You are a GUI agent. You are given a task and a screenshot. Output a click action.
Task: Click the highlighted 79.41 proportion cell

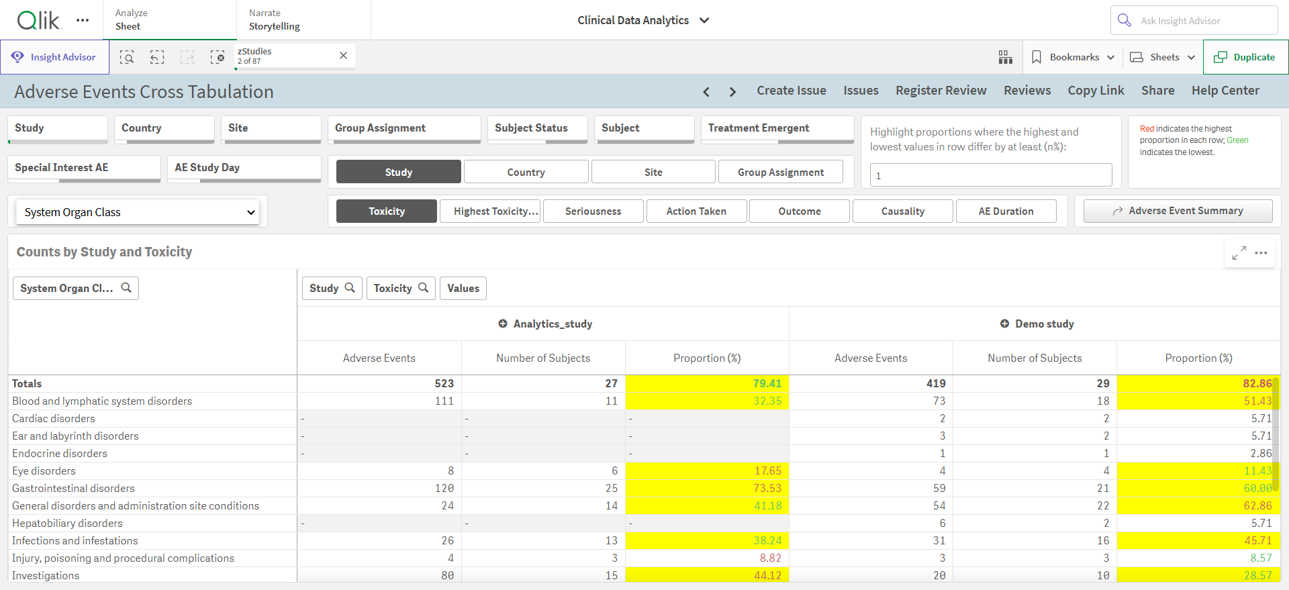707,383
